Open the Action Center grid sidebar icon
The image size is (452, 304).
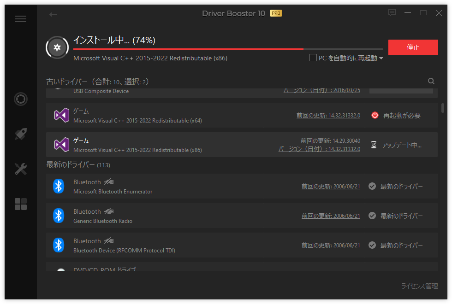tap(21, 204)
